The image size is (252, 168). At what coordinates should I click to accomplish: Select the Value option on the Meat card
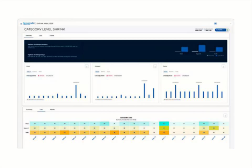[x=29, y=72]
